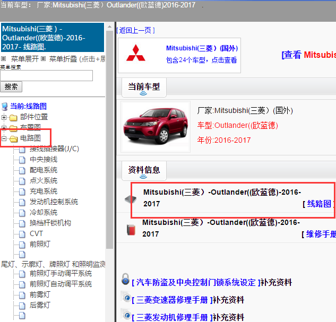Viewport: 336px width, 322px height.
Task: Open 尾灯、示廓灯、牌照灯 tree item
Action: coord(53,264)
